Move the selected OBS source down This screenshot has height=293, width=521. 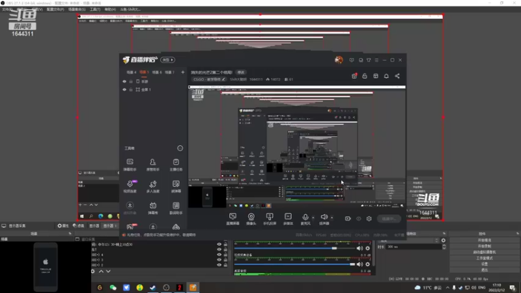click(108, 272)
